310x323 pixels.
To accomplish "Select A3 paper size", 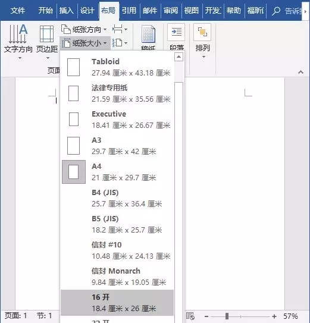I will coord(117,146).
